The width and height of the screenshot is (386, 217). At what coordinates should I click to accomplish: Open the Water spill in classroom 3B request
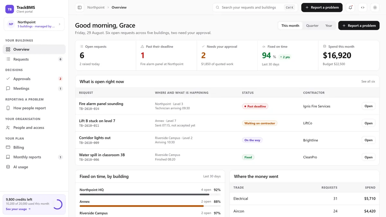[x=368, y=157]
